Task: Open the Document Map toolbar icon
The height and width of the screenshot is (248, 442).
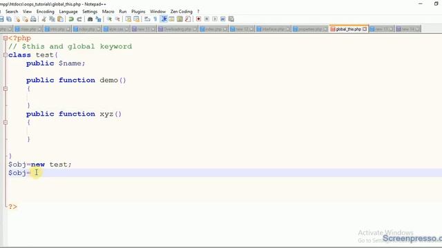Action: 180,19
